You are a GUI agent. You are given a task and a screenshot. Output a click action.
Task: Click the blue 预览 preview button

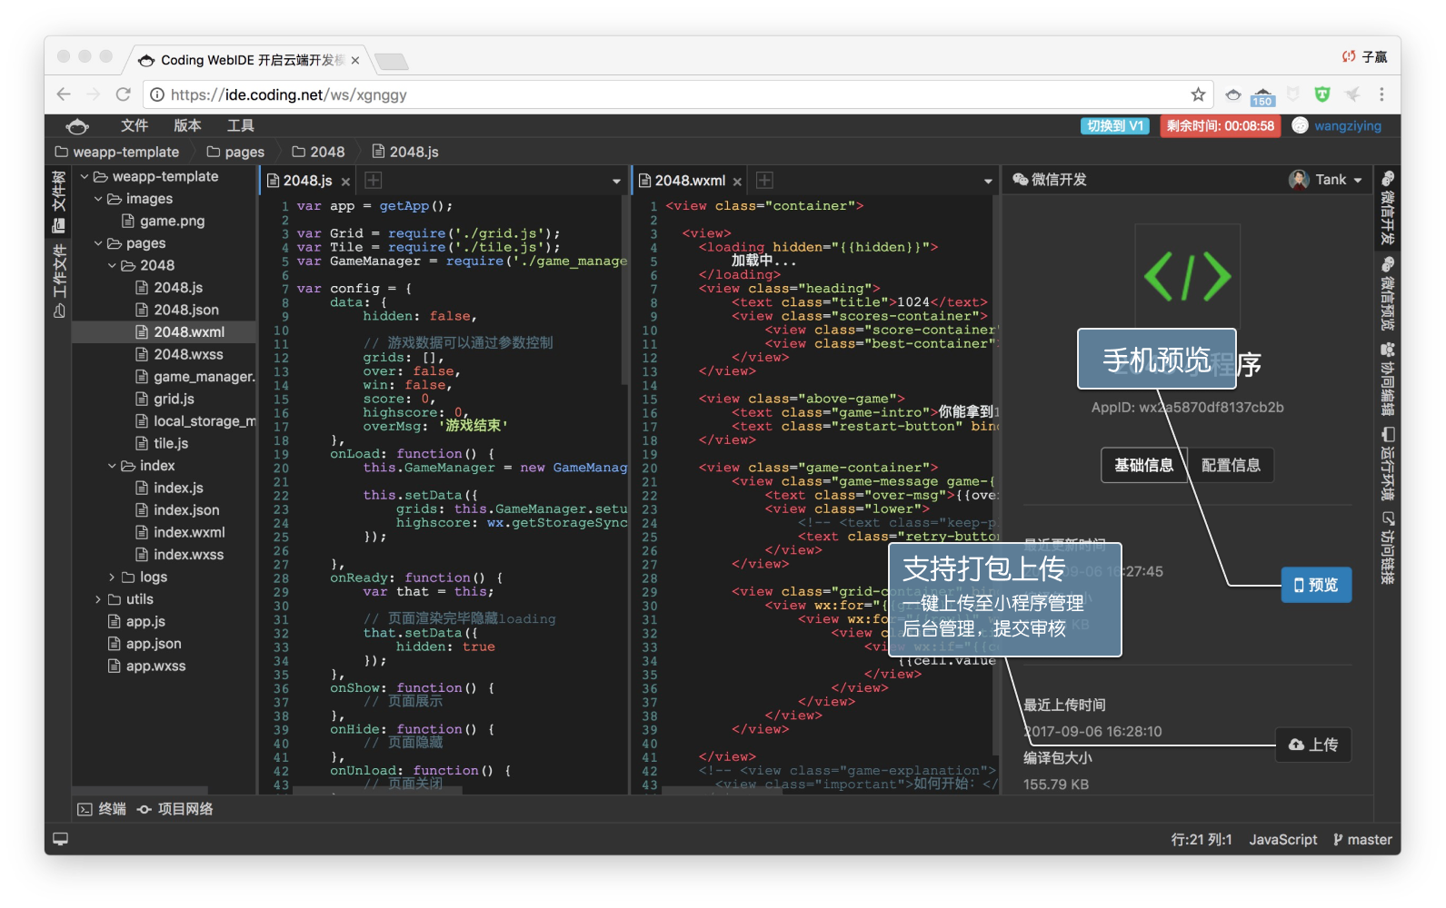click(x=1316, y=585)
